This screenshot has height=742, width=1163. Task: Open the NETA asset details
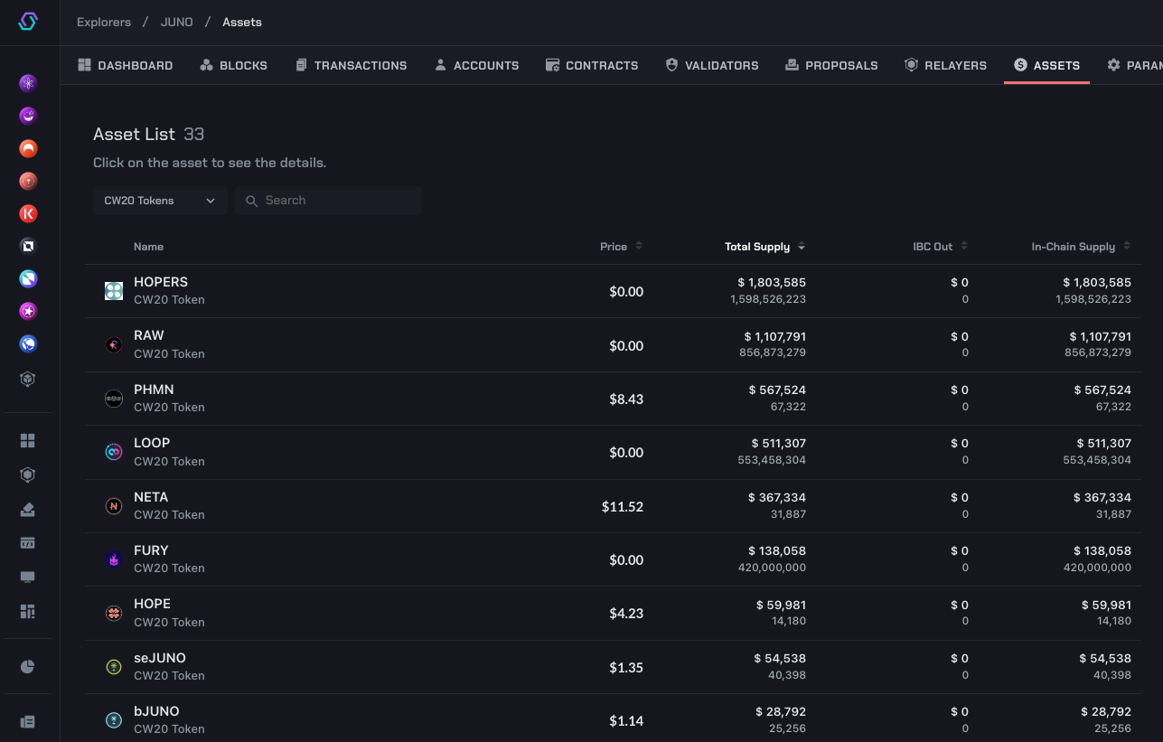[613, 506]
